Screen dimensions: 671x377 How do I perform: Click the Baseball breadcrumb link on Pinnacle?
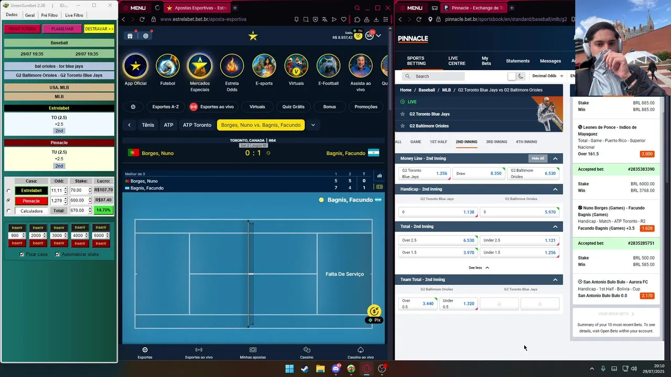point(427,90)
